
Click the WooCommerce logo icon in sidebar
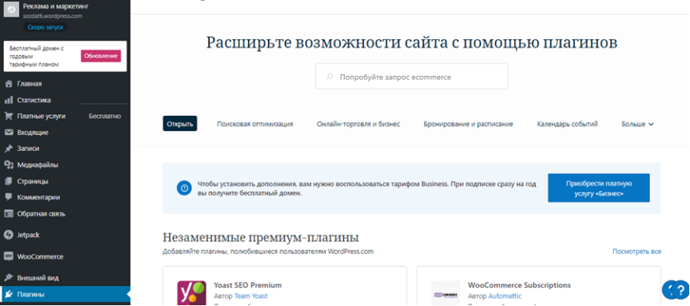coord(8,256)
